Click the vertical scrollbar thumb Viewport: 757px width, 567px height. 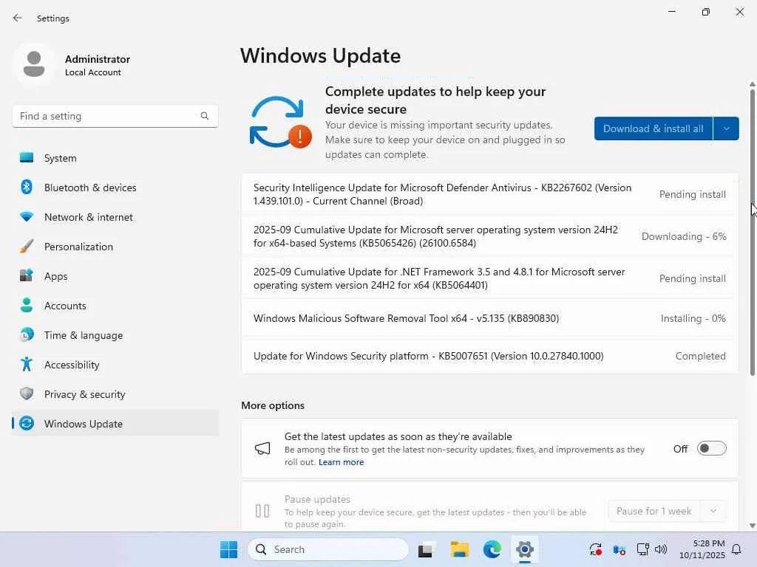pyautogui.click(x=752, y=231)
